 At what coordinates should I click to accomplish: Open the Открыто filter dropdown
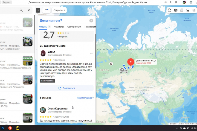pos(59,10)
